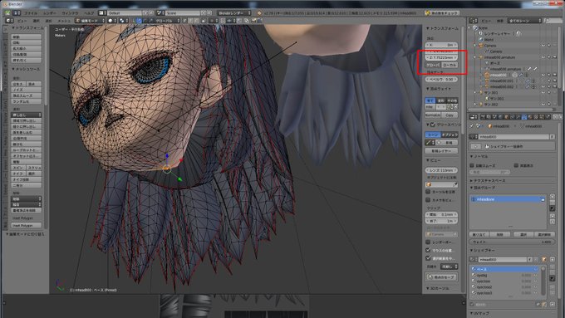Click 頂点スムーズ button in tool shelf
This screenshot has width=565, height=318.
[26, 95]
